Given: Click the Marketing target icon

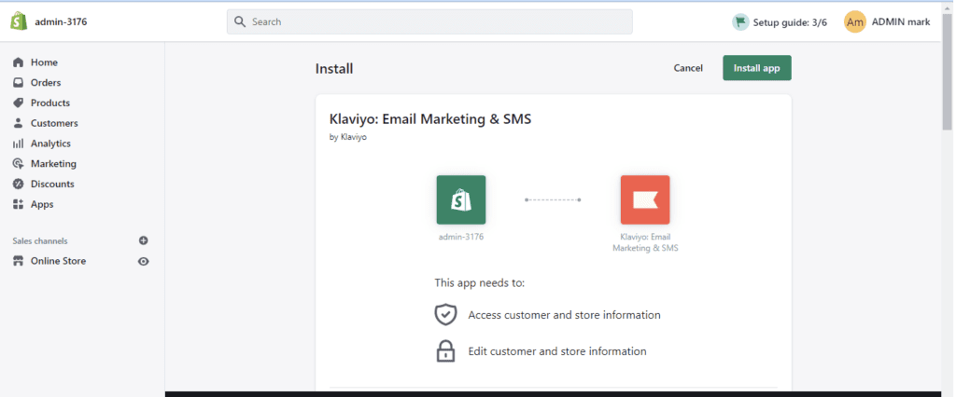Looking at the screenshot, I should [x=19, y=164].
